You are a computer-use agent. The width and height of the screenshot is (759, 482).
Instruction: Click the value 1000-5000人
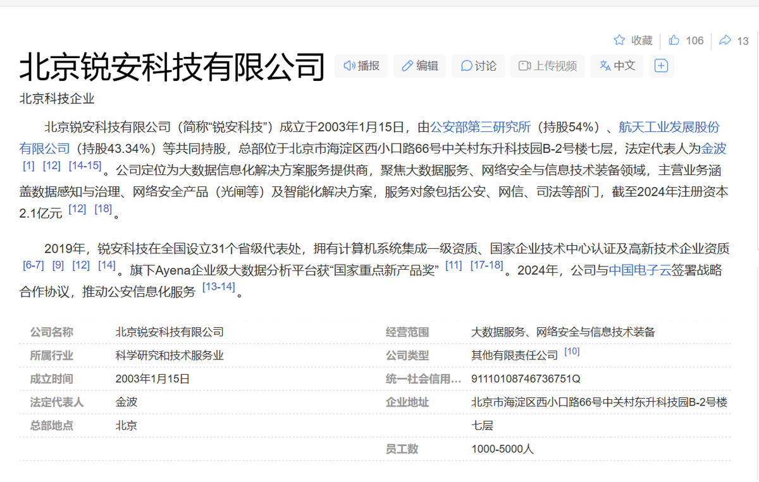tap(503, 449)
